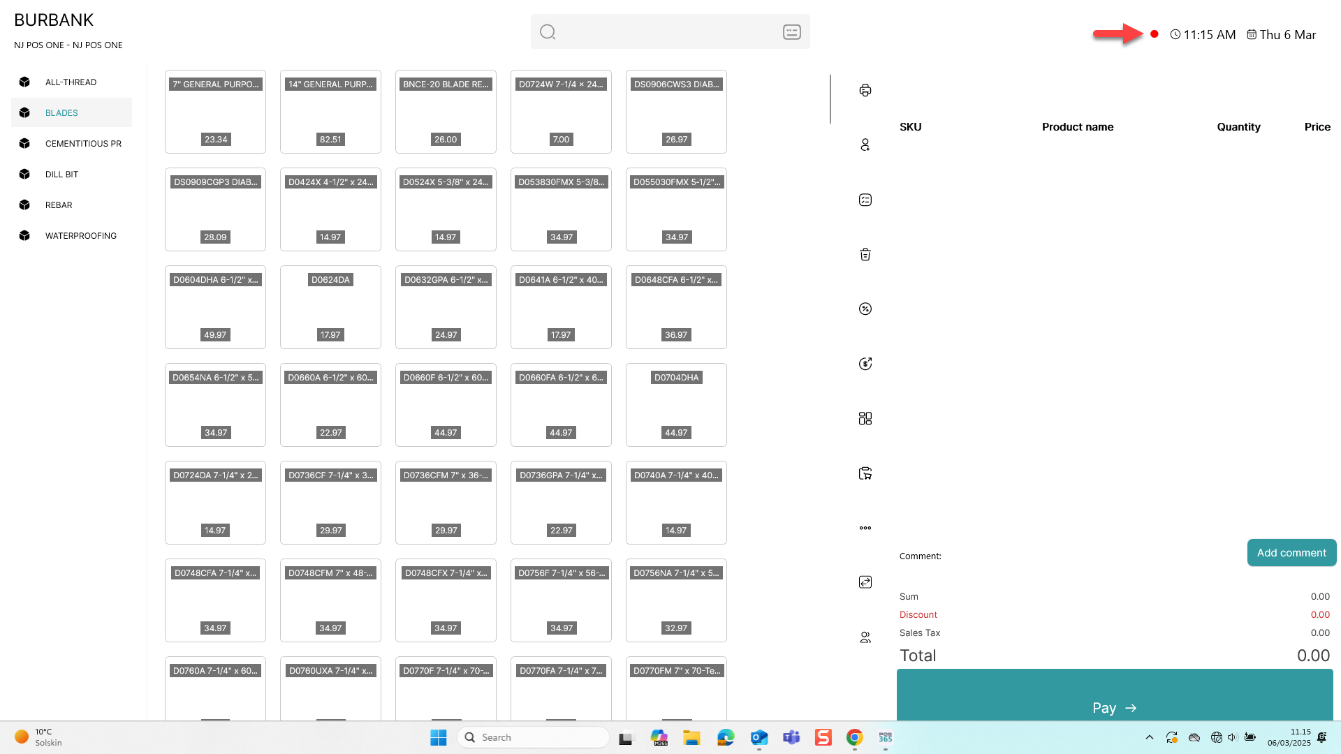Add D0756F 7-1/4" x 56-... product

click(561, 600)
